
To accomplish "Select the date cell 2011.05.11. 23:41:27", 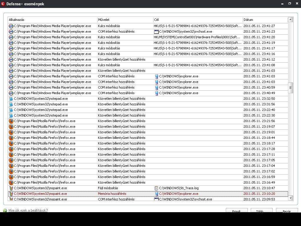I will pyautogui.click(x=259, y=26).
